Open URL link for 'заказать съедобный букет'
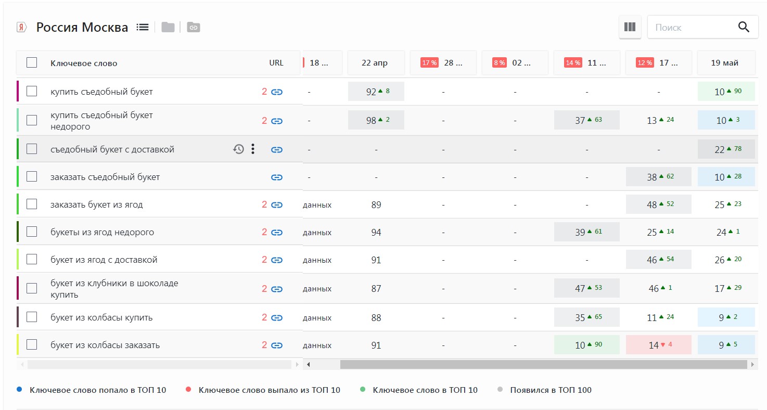 (277, 177)
